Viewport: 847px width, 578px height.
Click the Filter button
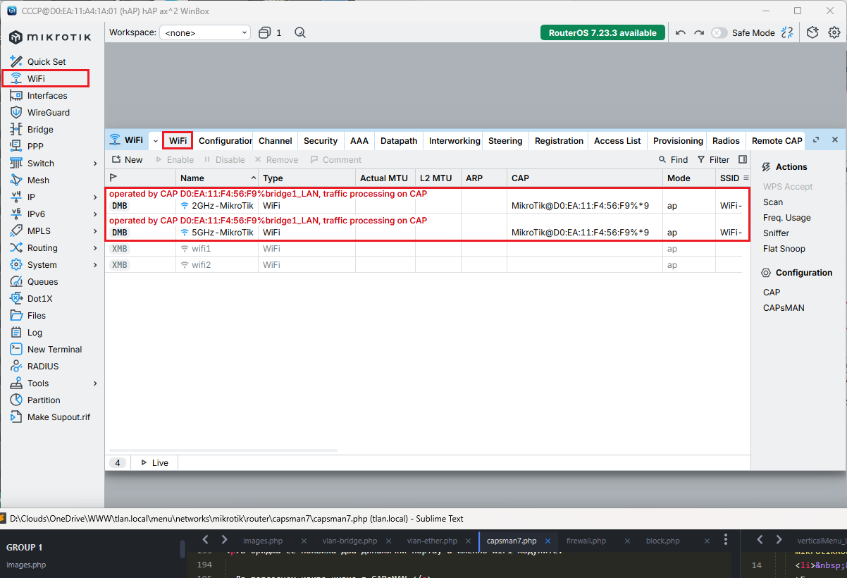pos(713,160)
